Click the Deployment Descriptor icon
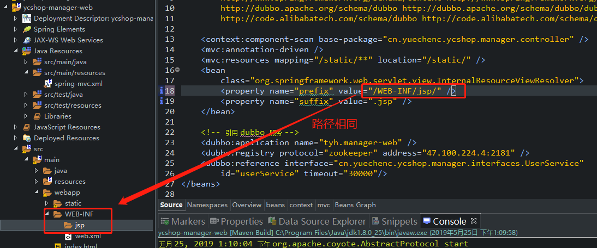 point(27,18)
